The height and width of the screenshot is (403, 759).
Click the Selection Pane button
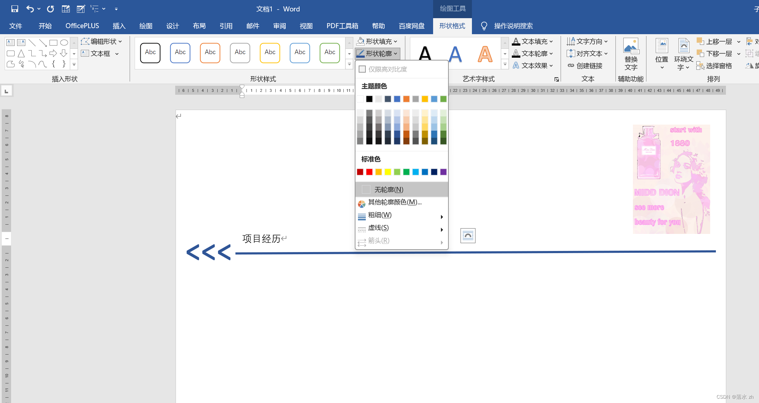714,66
